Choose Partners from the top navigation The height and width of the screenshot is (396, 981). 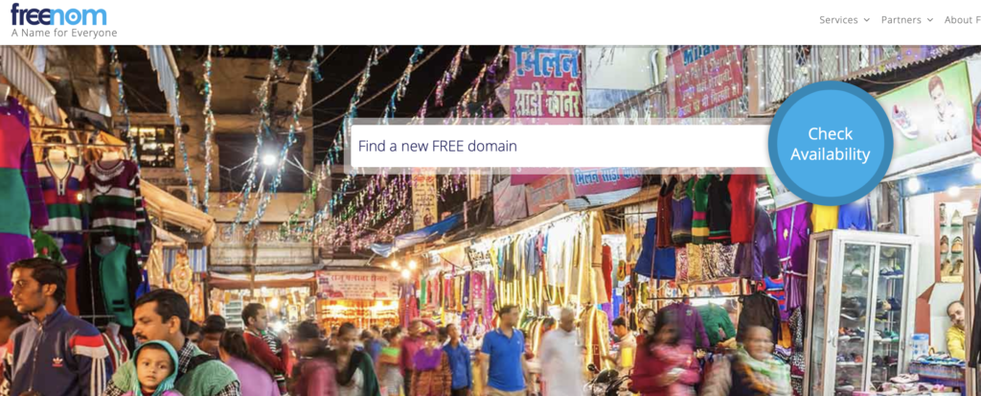tap(901, 20)
